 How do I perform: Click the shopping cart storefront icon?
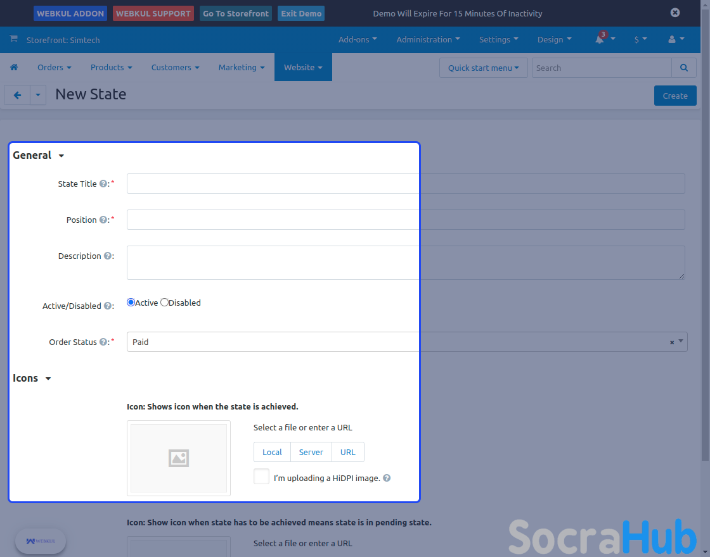13,39
